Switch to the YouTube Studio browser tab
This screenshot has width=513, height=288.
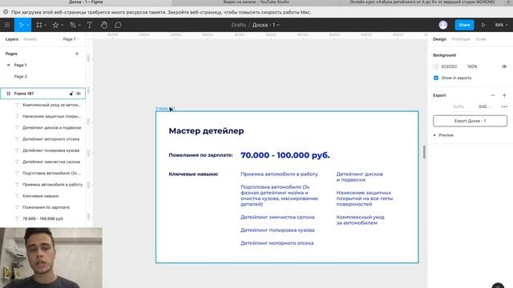[x=256, y=2]
